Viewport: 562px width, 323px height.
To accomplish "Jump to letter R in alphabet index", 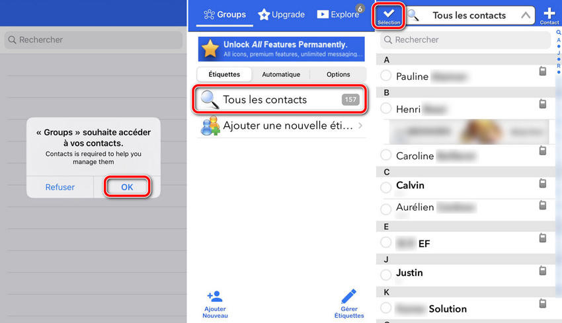I will tap(559, 66).
